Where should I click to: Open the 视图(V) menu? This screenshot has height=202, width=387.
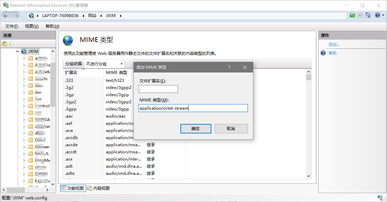pos(32,26)
